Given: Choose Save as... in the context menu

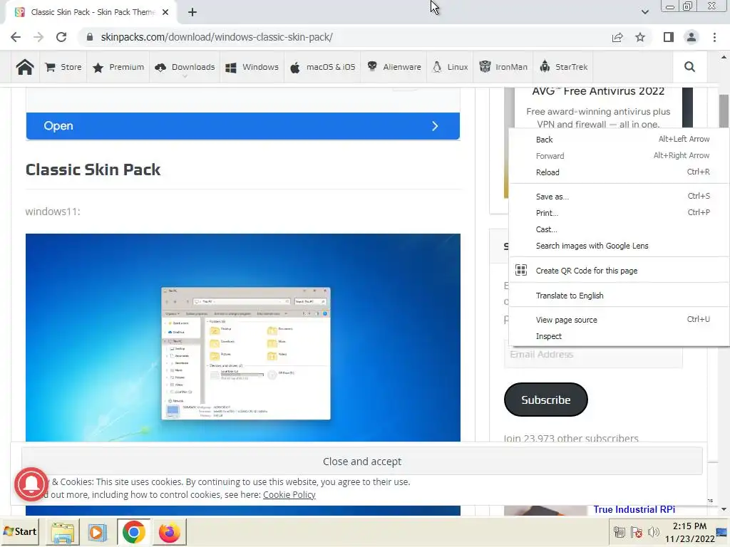Looking at the screenshot, I should point(620,197).
